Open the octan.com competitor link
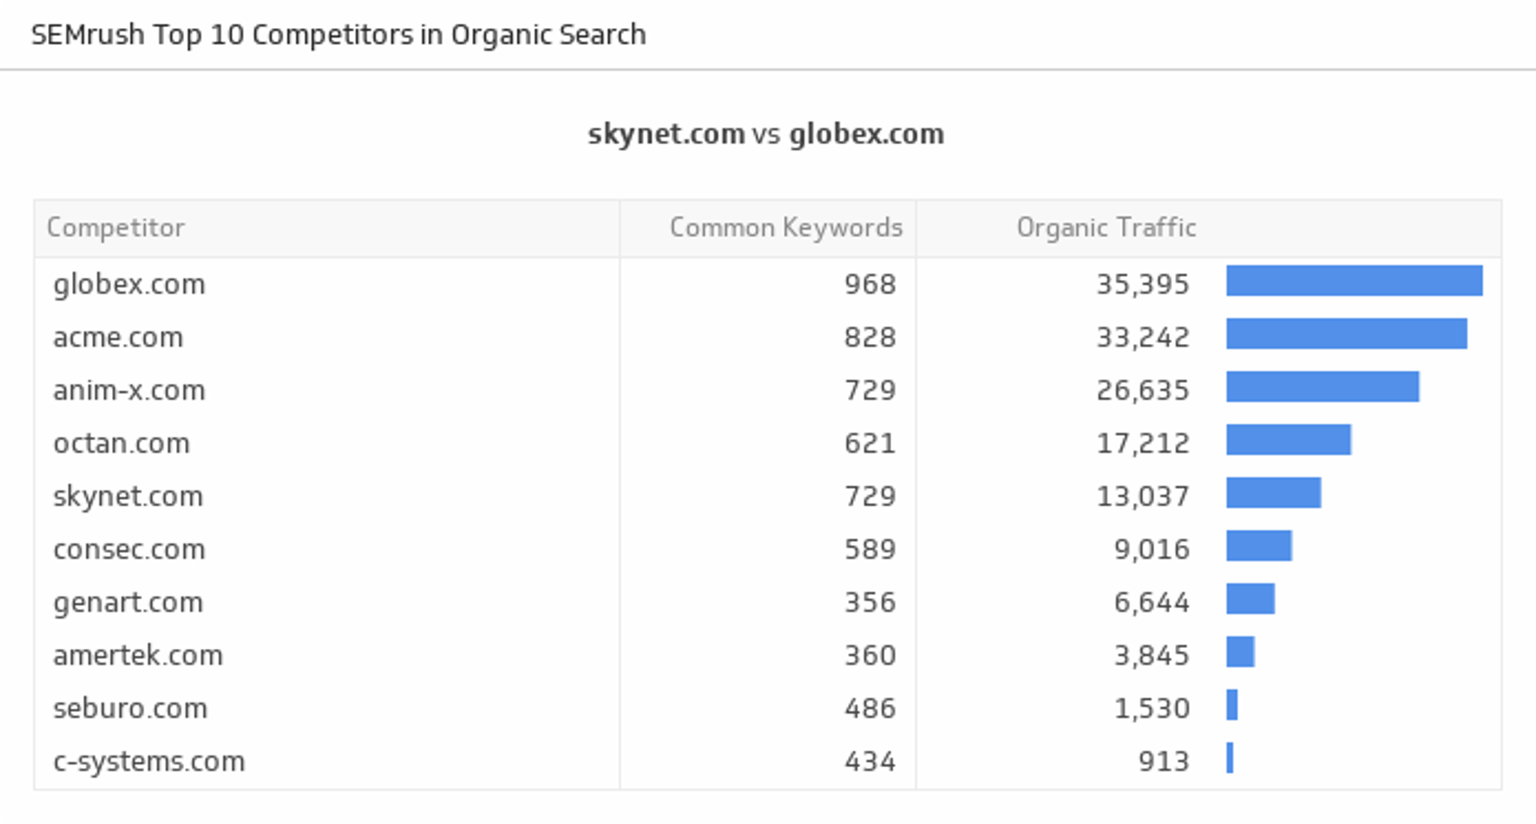The image size is (1536, 824). pyautogui.click(x=122, y=443)
